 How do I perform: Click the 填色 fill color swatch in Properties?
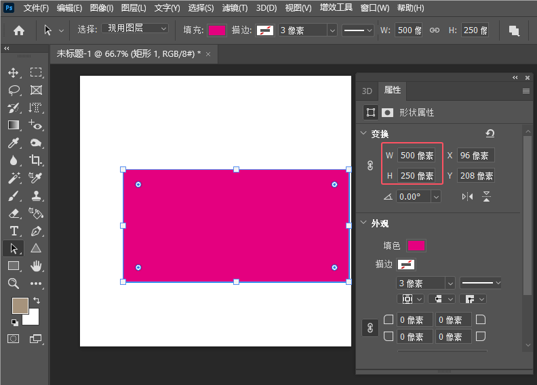[x=416, y=246]
